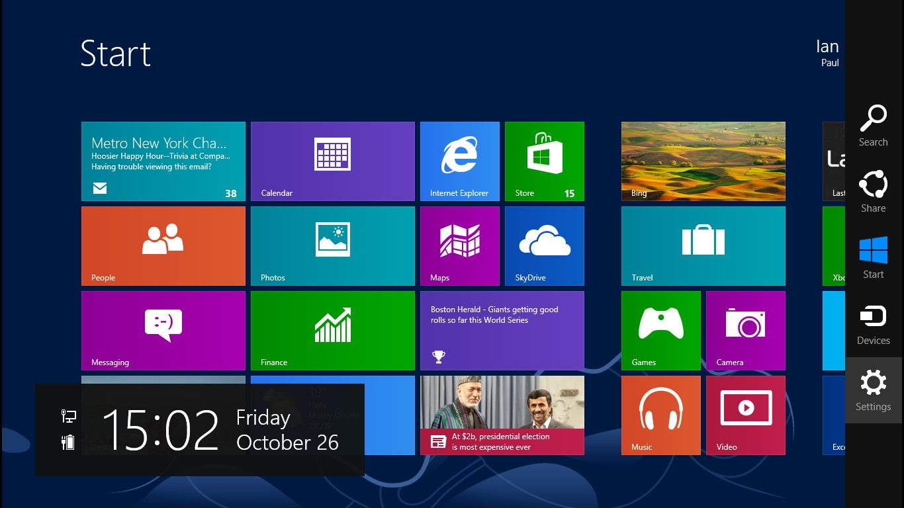Image resolution: width=904 pixels, height=508 pixels.
Task: Return to Start via the Start charm
Action: pyautogui.click(x=873, y=258)
